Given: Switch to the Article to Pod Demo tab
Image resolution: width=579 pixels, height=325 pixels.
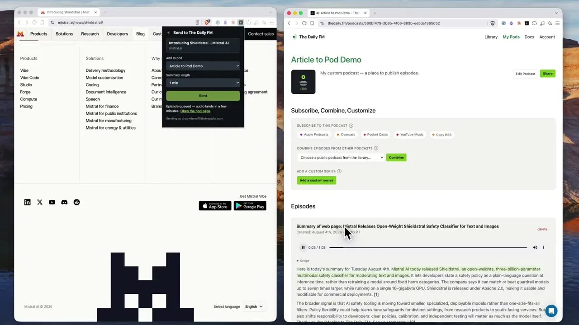Looking at the screenshot, I should (x=339, y=13).
